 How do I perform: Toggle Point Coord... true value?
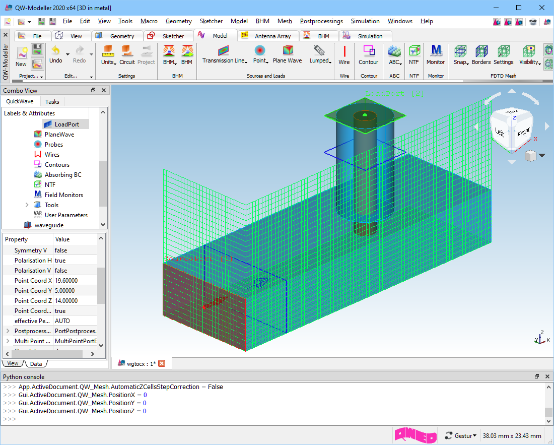[x=75, y=310]
